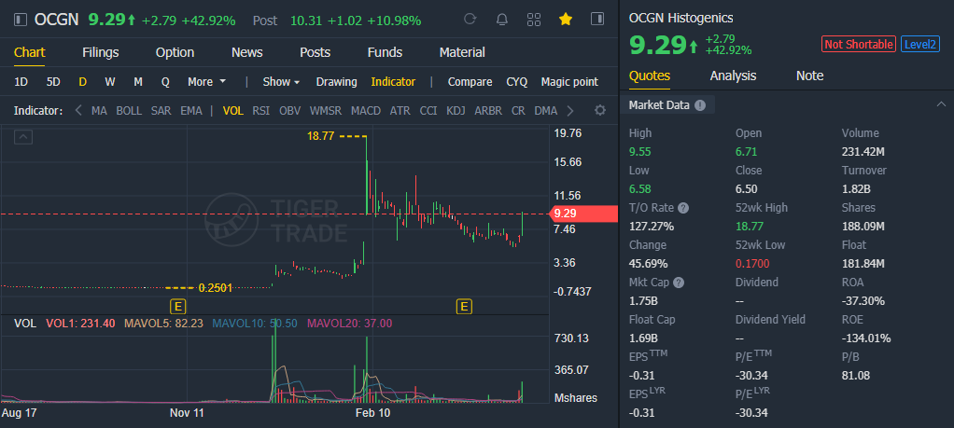Enable the MA indicator

click(99, 111)
